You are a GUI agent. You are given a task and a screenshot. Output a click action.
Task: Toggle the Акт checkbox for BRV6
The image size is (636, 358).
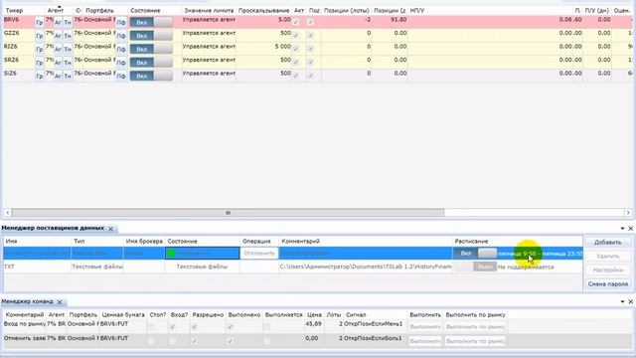coord(296,22)
